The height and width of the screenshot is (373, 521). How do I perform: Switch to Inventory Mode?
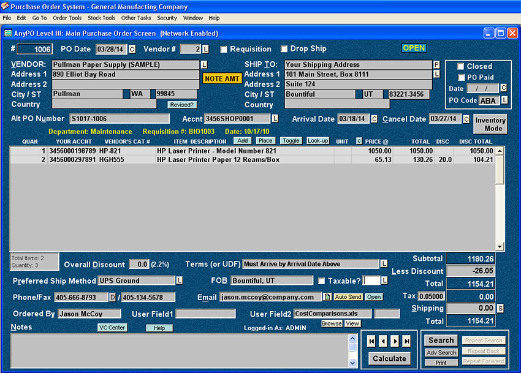490,124
